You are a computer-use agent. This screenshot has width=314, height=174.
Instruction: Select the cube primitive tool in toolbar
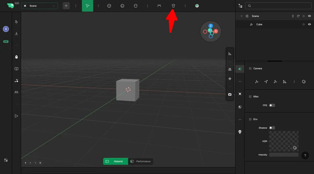point(109,6)
